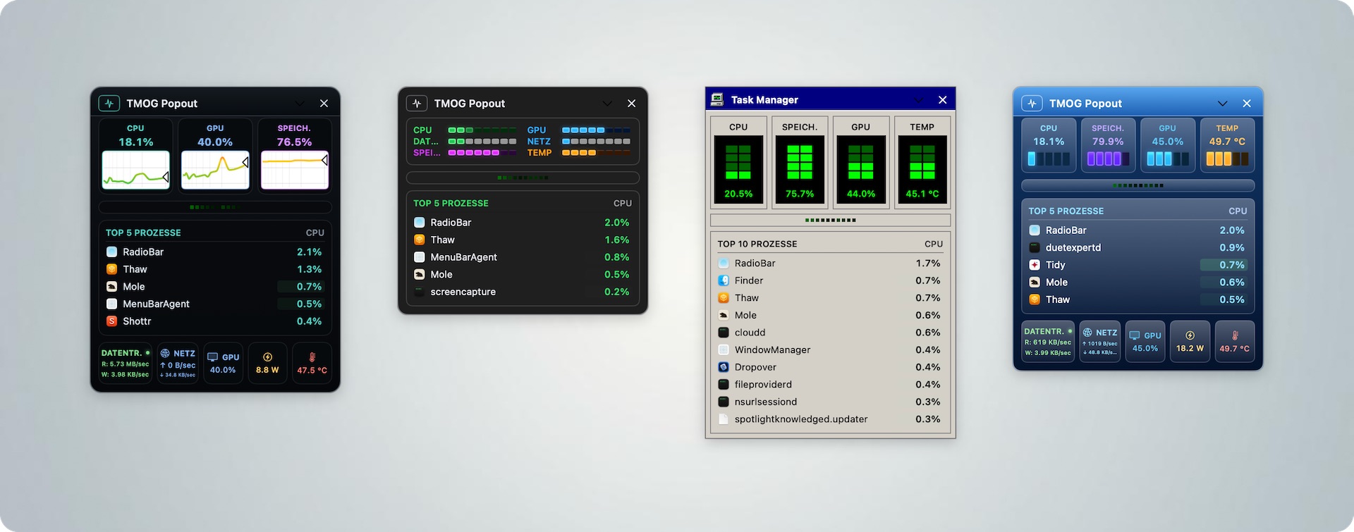
Task: Open the TEMP 45.1 °C gauge in Task Manager
Action: pos(922,163)
